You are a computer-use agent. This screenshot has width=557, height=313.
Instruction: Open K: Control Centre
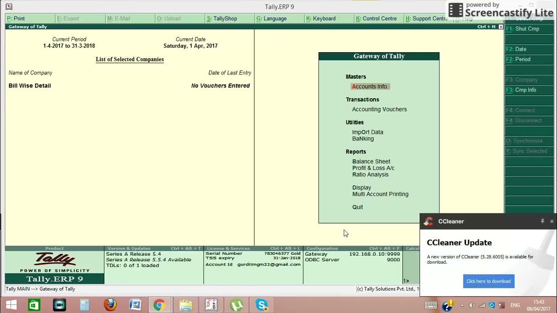[x=378, y=19]
